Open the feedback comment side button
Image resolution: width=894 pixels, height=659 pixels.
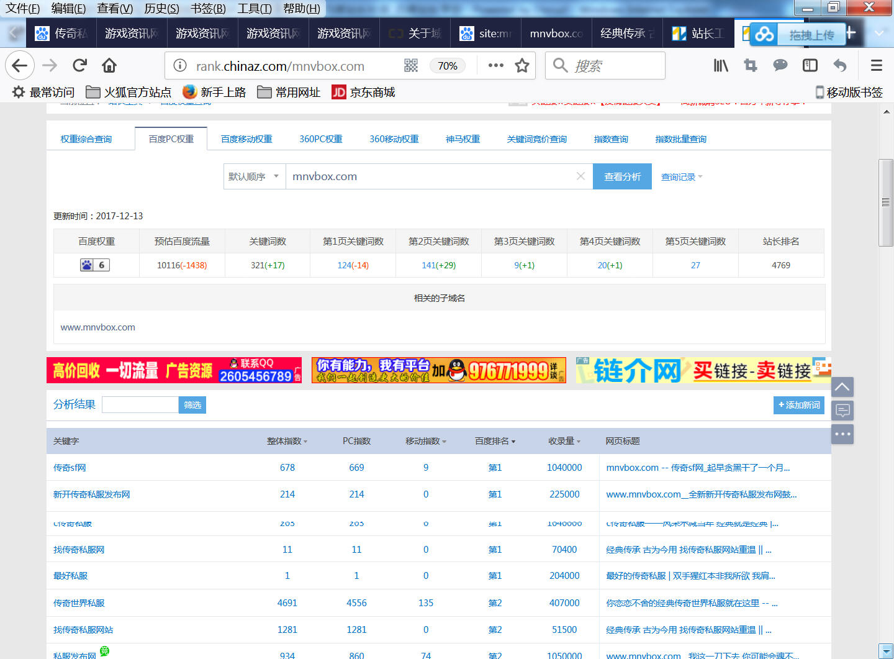point(842,411)
